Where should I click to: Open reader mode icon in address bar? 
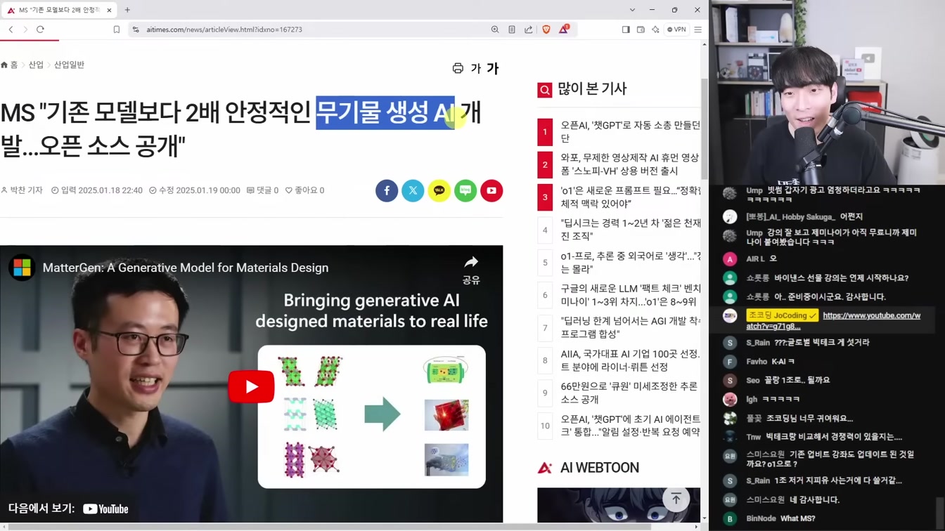[512, 29]
